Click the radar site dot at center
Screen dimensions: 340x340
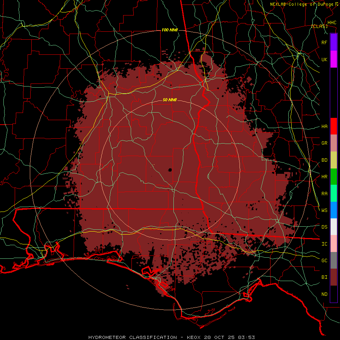point(170,170)
